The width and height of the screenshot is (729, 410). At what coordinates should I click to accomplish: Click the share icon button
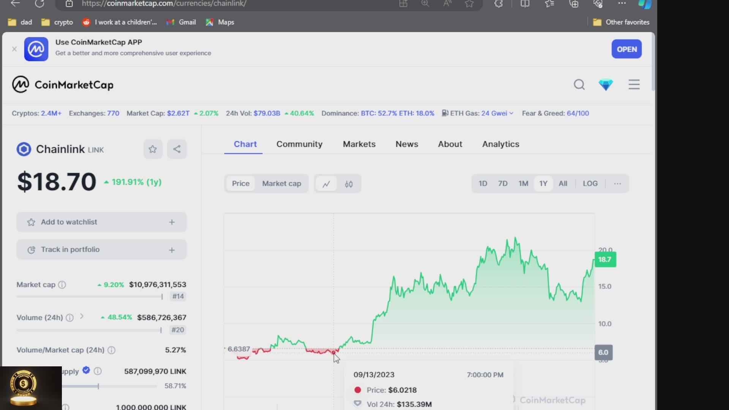point(177,149)
